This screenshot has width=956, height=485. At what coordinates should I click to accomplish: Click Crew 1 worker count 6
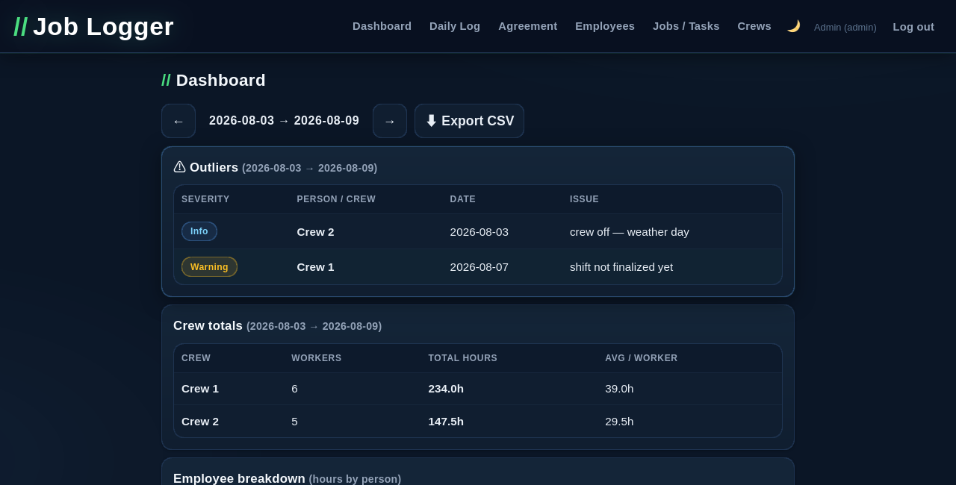click(294, 389)
